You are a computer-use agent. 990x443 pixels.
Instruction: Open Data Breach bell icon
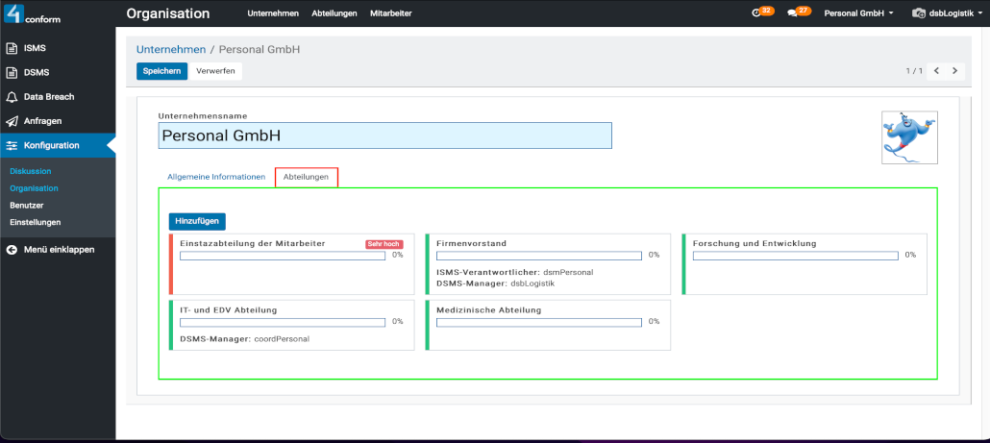13,97
